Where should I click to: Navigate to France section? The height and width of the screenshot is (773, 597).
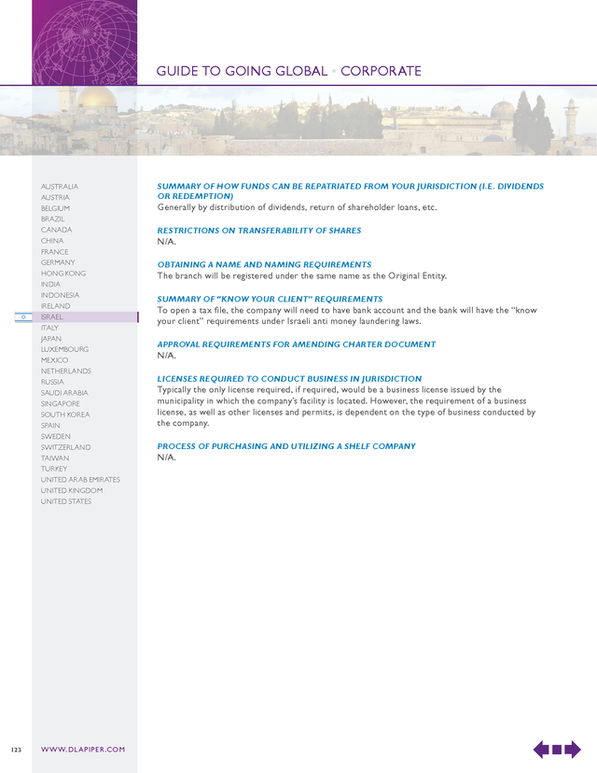[55, 251]
